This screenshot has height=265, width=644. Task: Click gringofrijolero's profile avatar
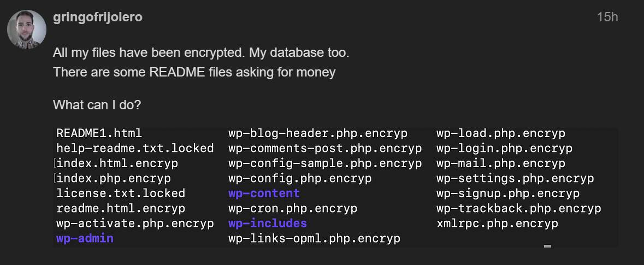[27, 30]
